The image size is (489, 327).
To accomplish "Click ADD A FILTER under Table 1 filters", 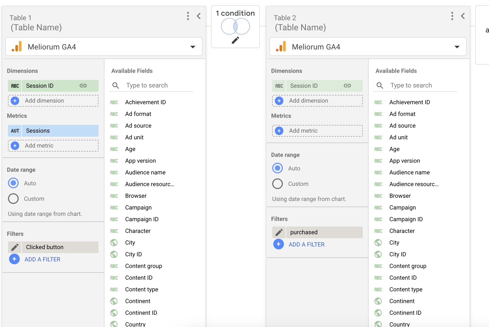I will click(x=42, y=259).
